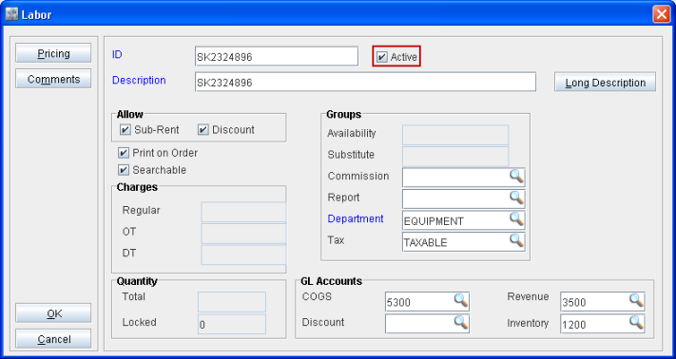676x359 pixels.
Task: Disable Print on Order
Action: [124, 153]
